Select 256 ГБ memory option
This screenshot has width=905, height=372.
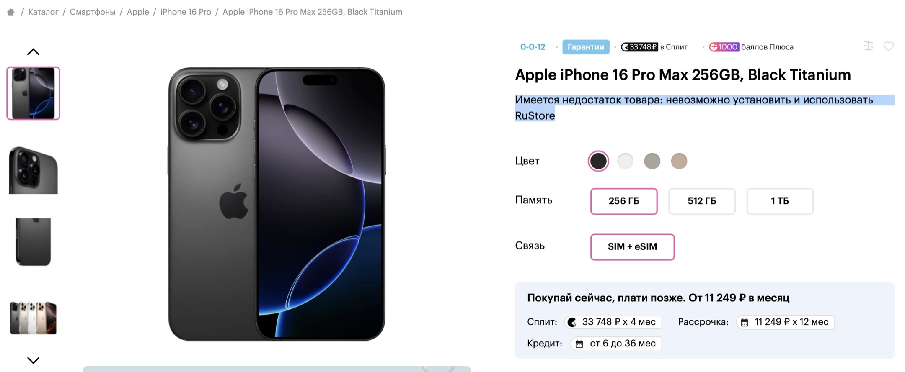point(623,201)
